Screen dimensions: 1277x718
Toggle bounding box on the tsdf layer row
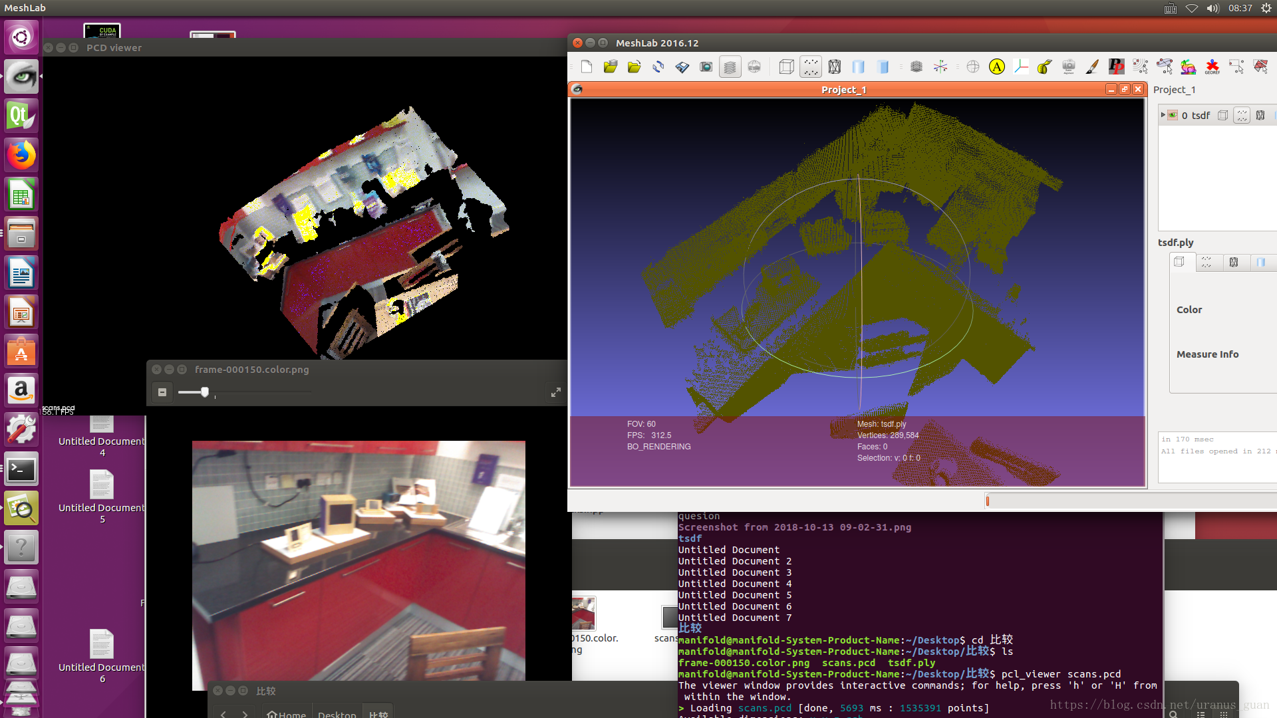point(1222,115)
